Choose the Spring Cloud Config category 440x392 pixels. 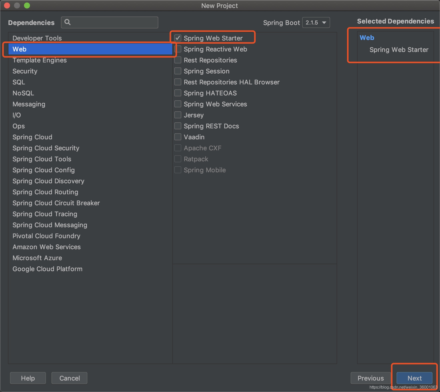pyautogui.click(x=90, y=170)
